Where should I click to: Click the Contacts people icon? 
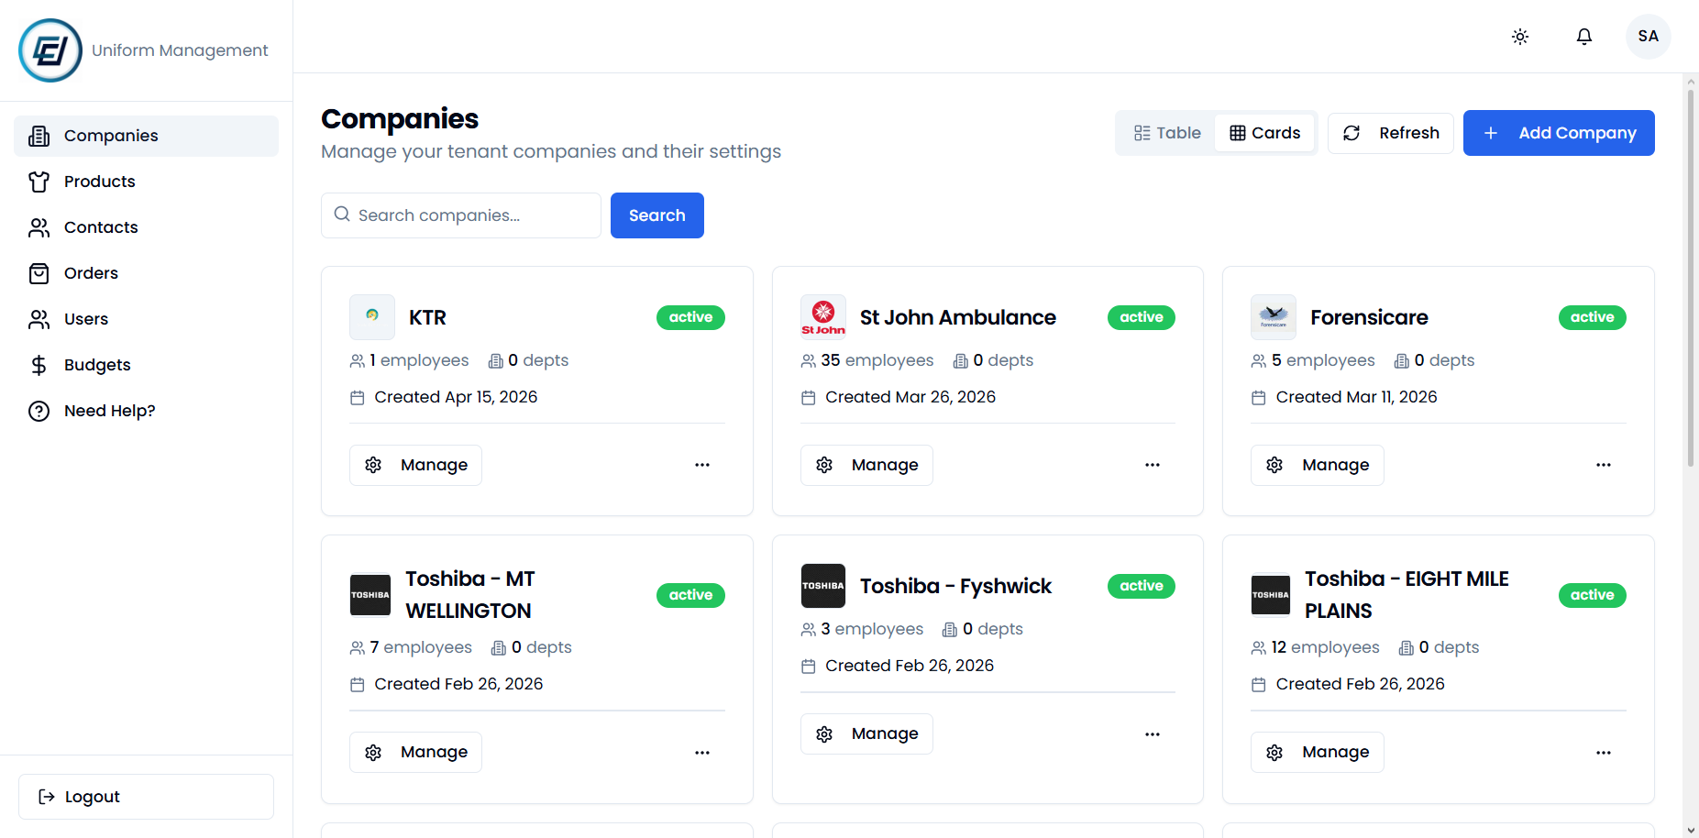pos(39,227)
